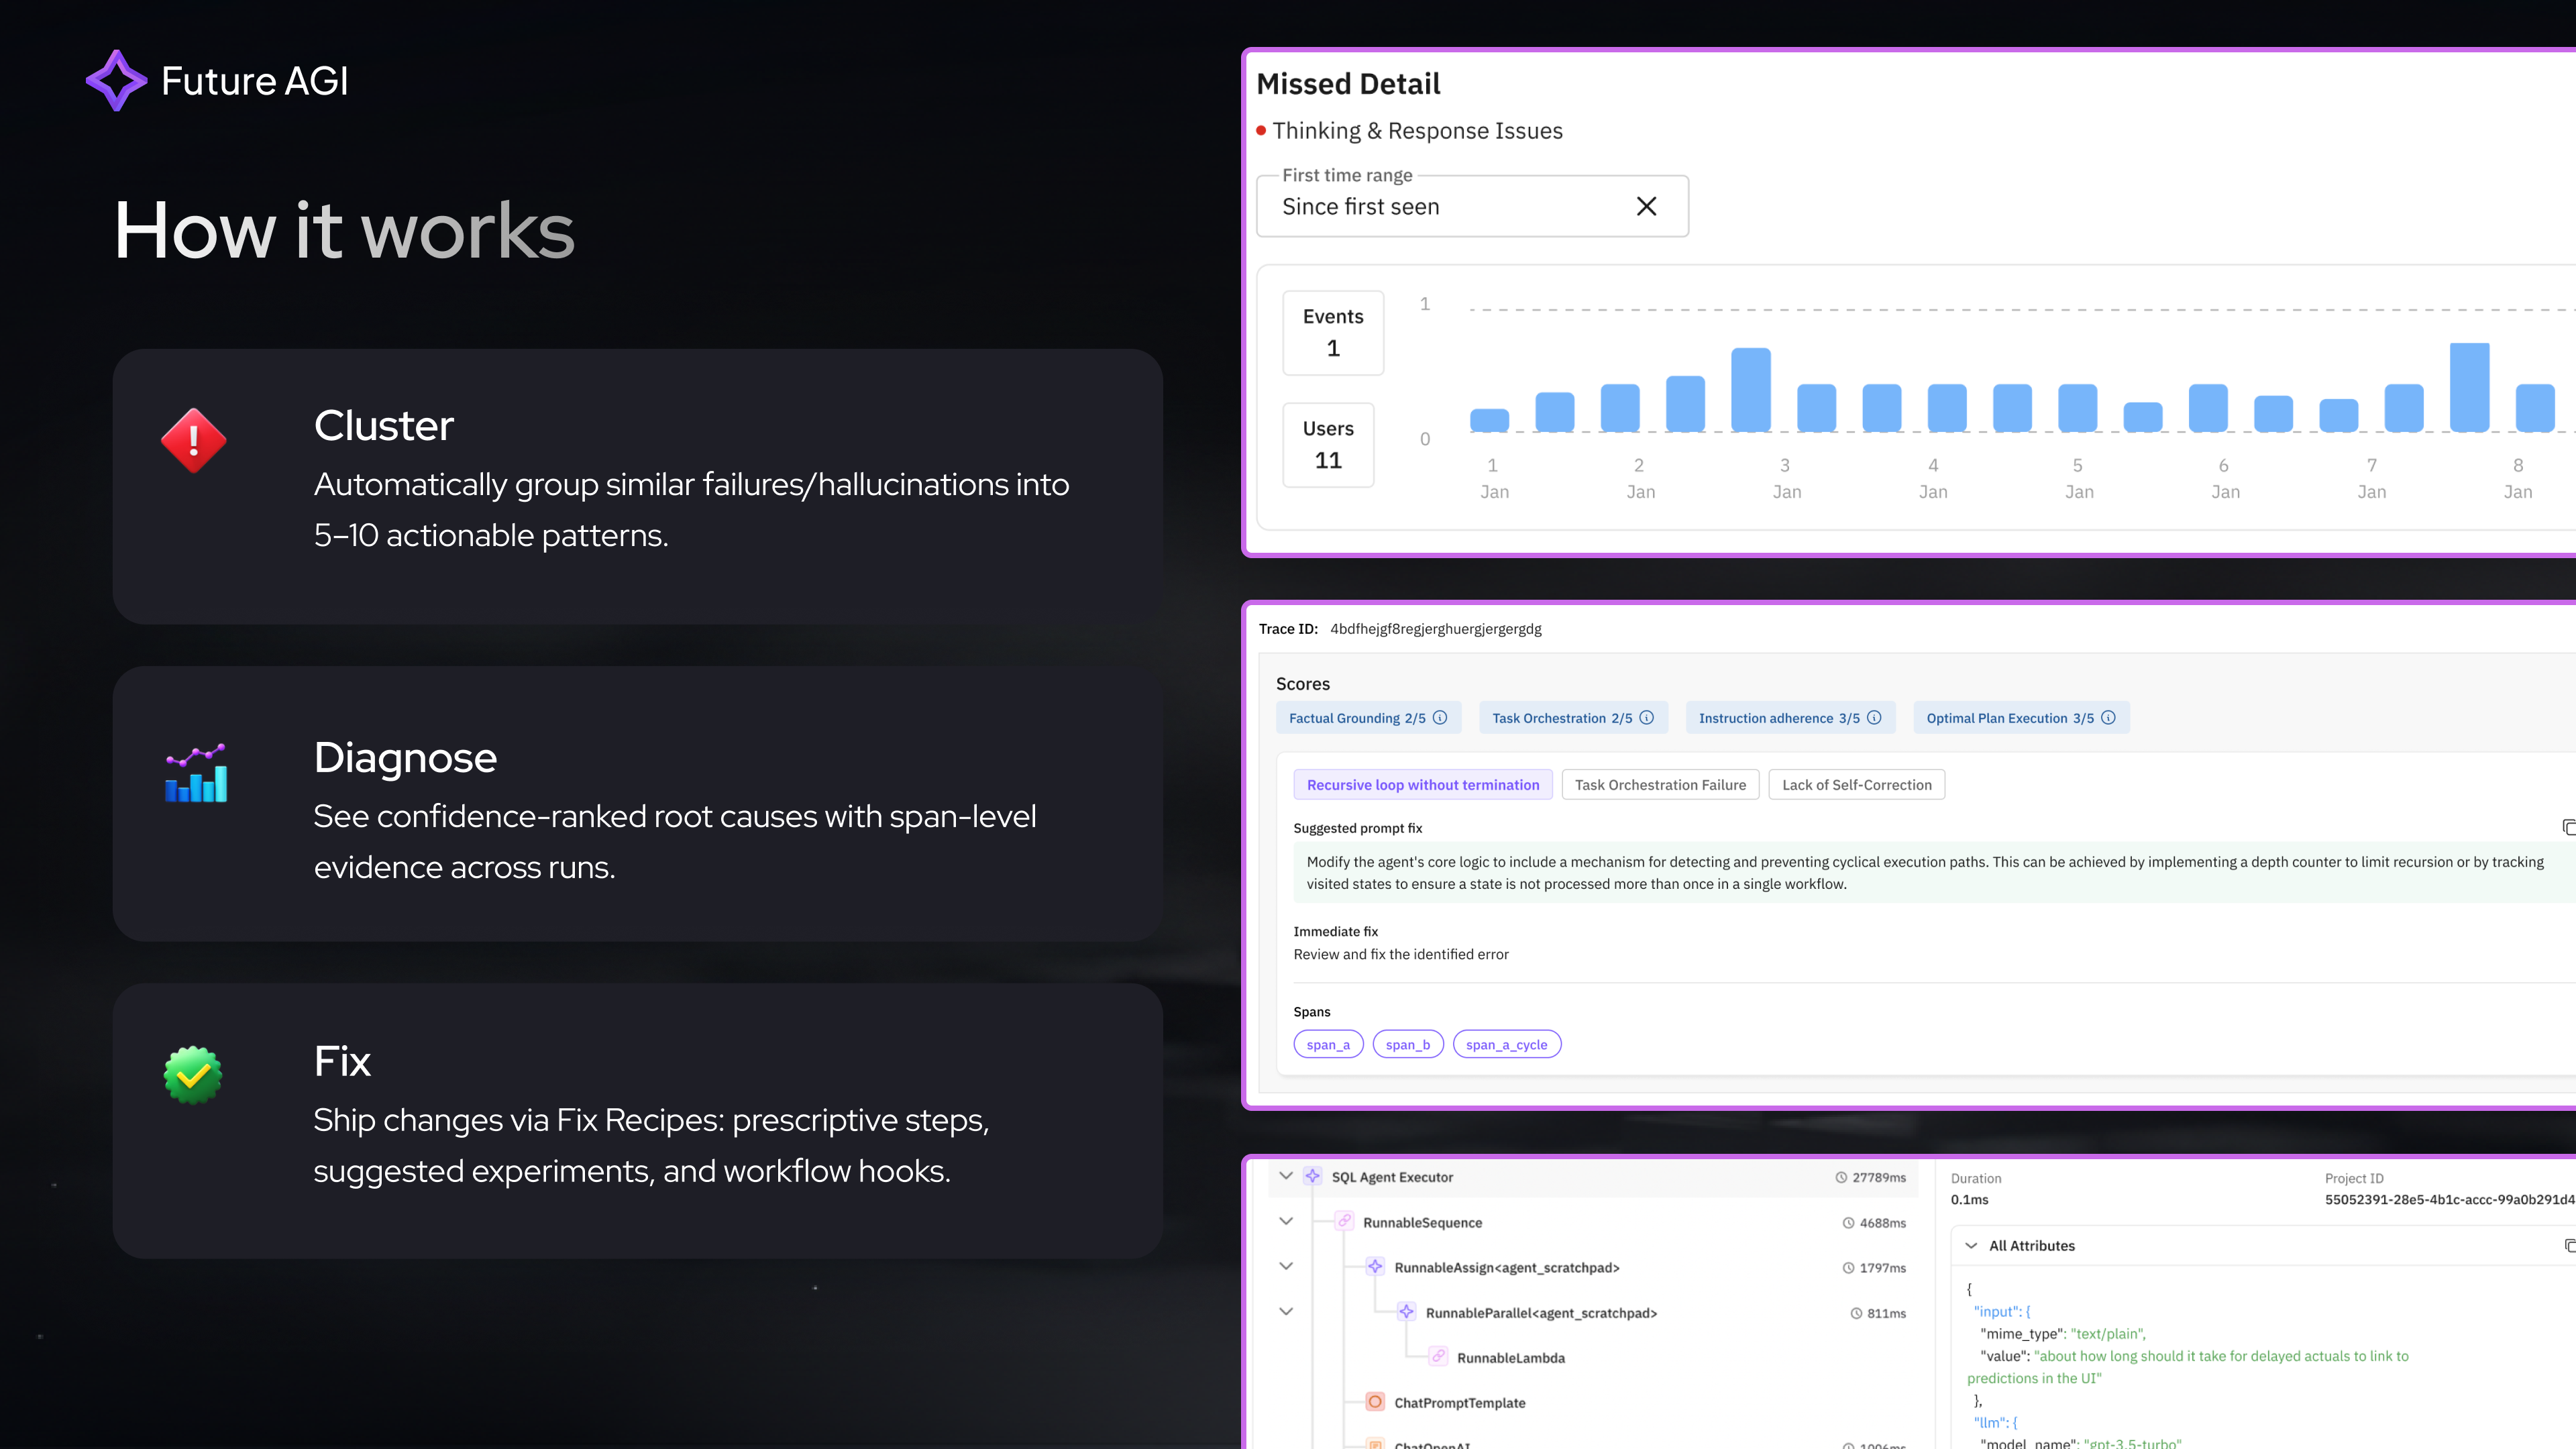Switch to Lack of Self-Correction tab
This screenshot has width=2576, height=1449.
(1856, 784)
